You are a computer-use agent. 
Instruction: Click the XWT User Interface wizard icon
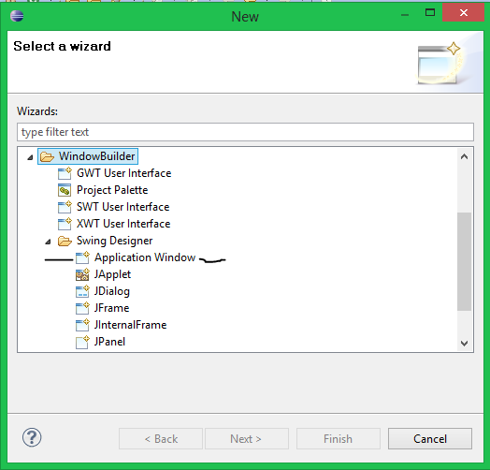[x=65, y=224]
